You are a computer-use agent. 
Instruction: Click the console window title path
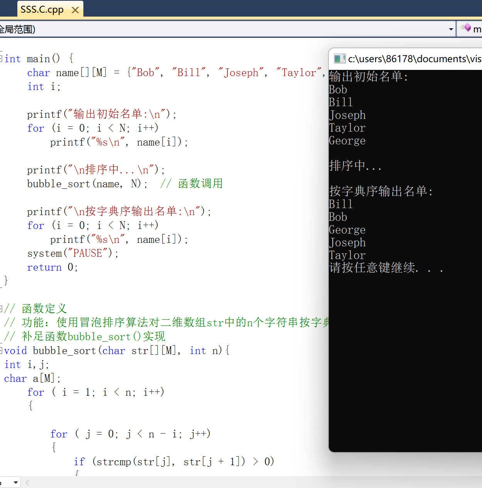(x=414, y=59)
